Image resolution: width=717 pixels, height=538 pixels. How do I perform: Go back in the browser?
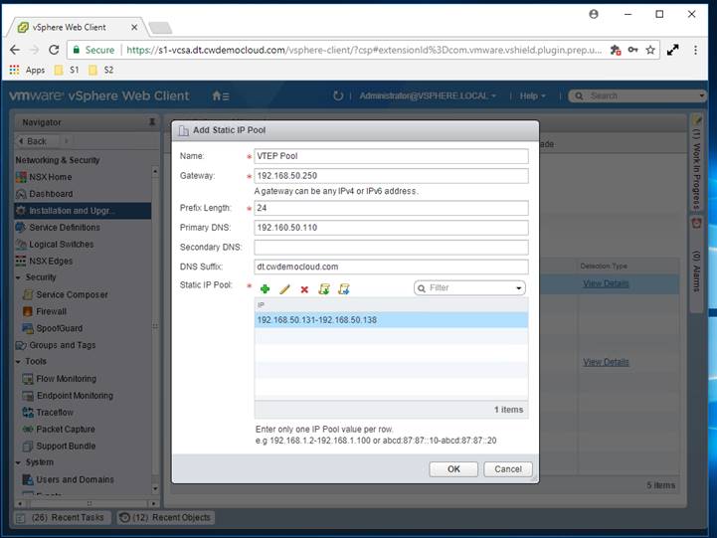point(15,50)
